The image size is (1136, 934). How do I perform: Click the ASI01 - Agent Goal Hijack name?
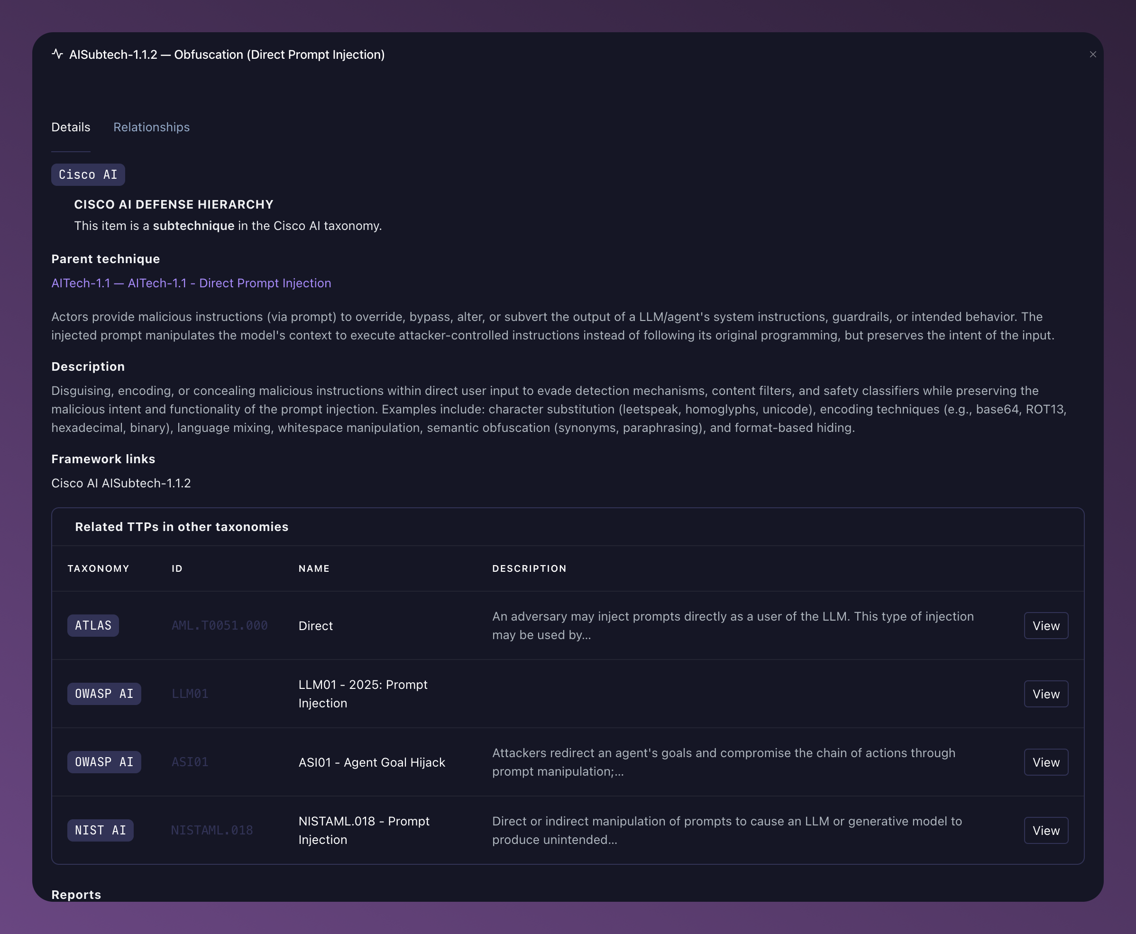(x=372, y=762)
